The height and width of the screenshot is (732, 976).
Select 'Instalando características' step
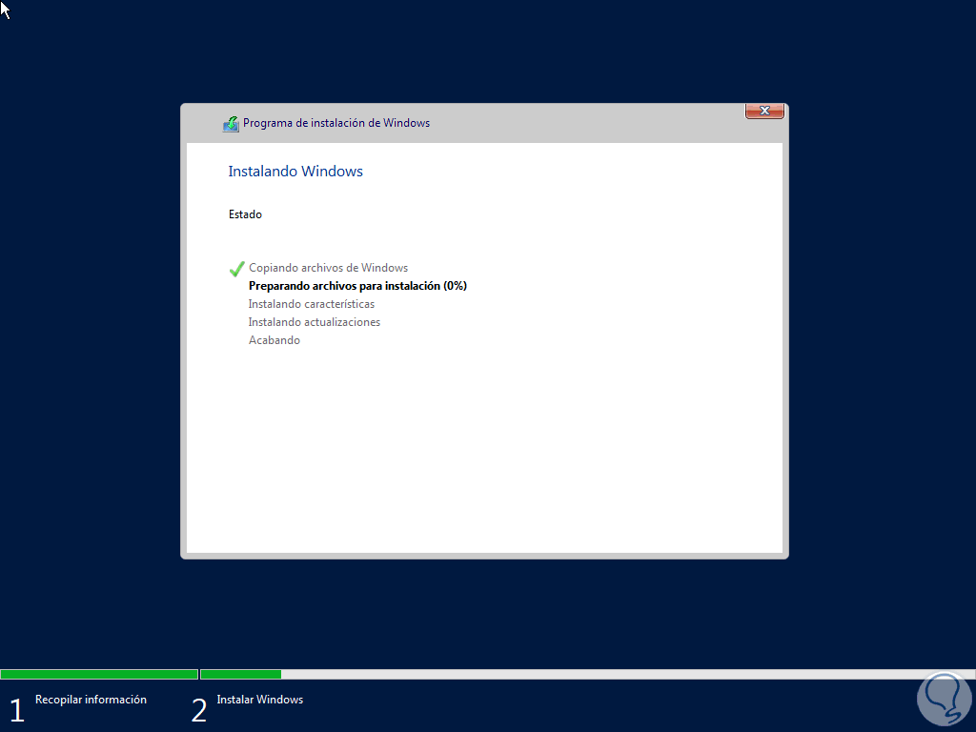click(312, 304)
